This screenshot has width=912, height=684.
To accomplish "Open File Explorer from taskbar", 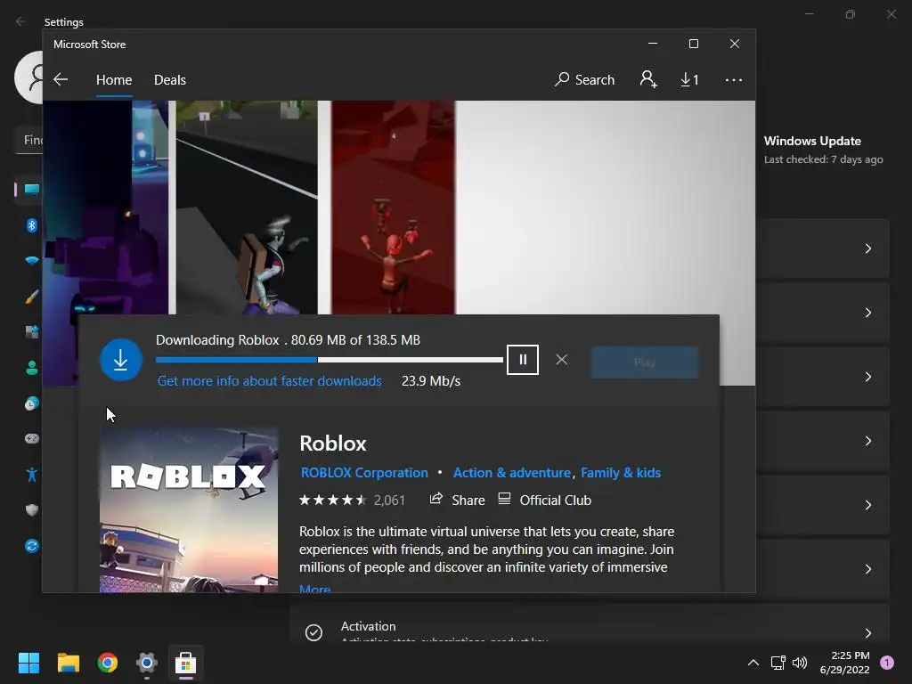I will click(x=68, y=663).
